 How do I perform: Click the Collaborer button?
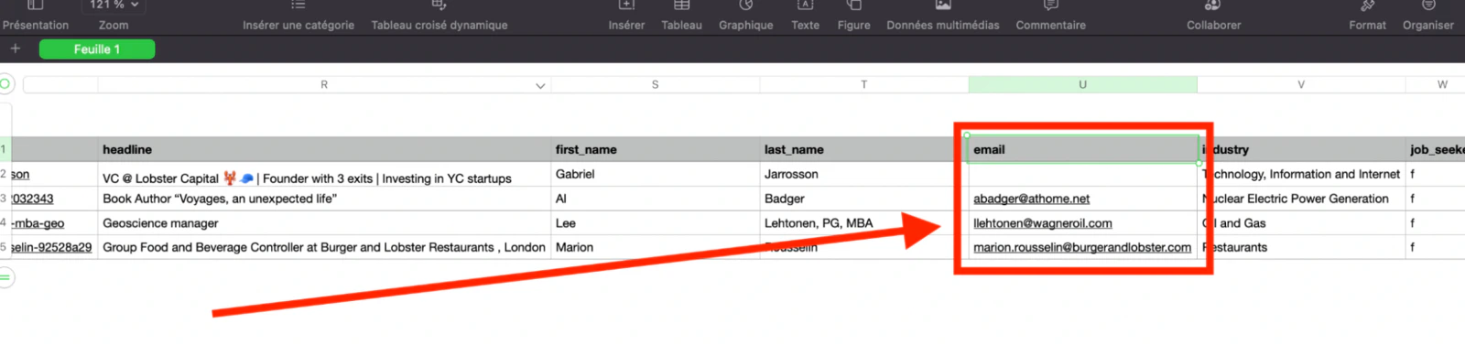click(x=1214, y=16)
